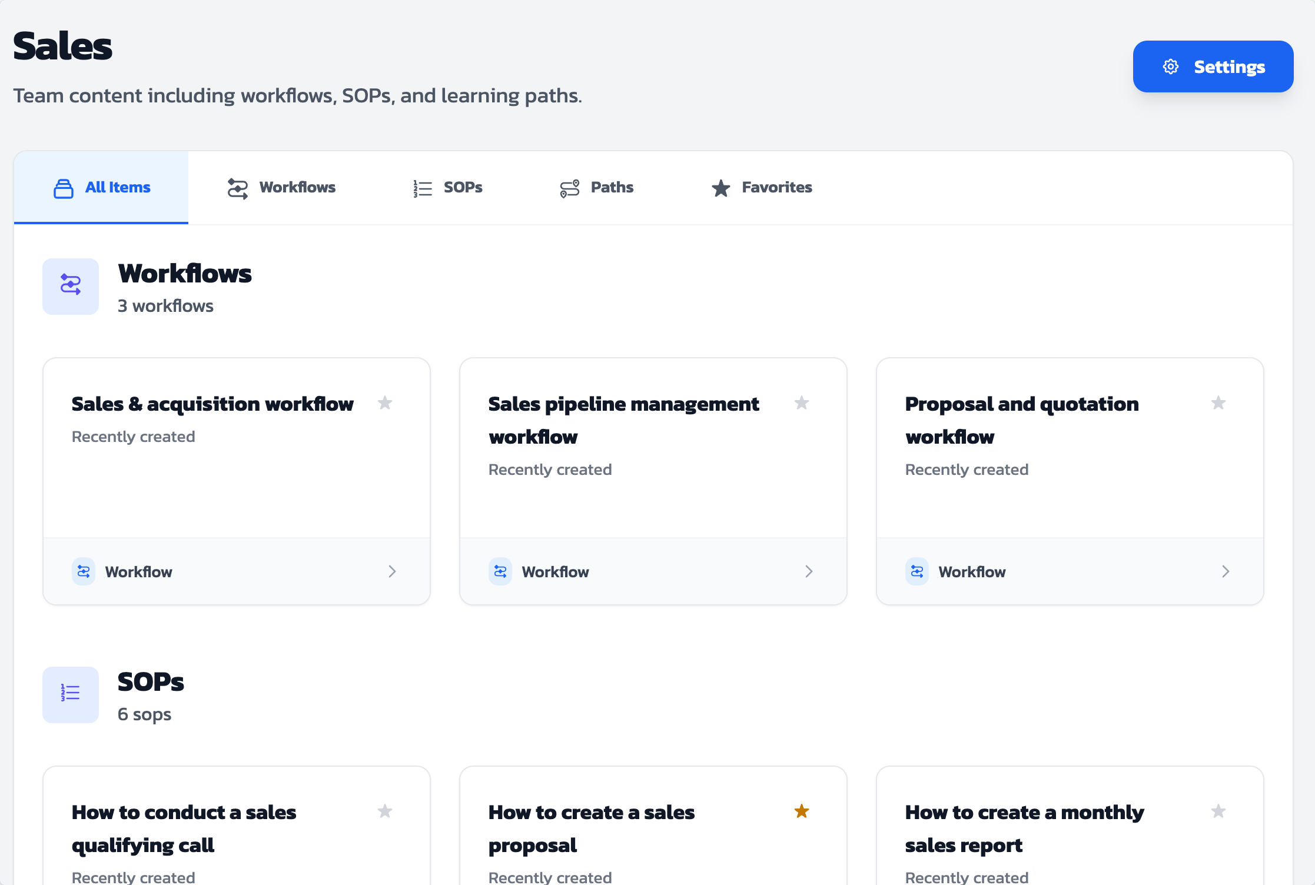Screen dimensions: 1315x885
Task: Open Sales & acquisition workflow chevron
Action: (x=393, y=571)
